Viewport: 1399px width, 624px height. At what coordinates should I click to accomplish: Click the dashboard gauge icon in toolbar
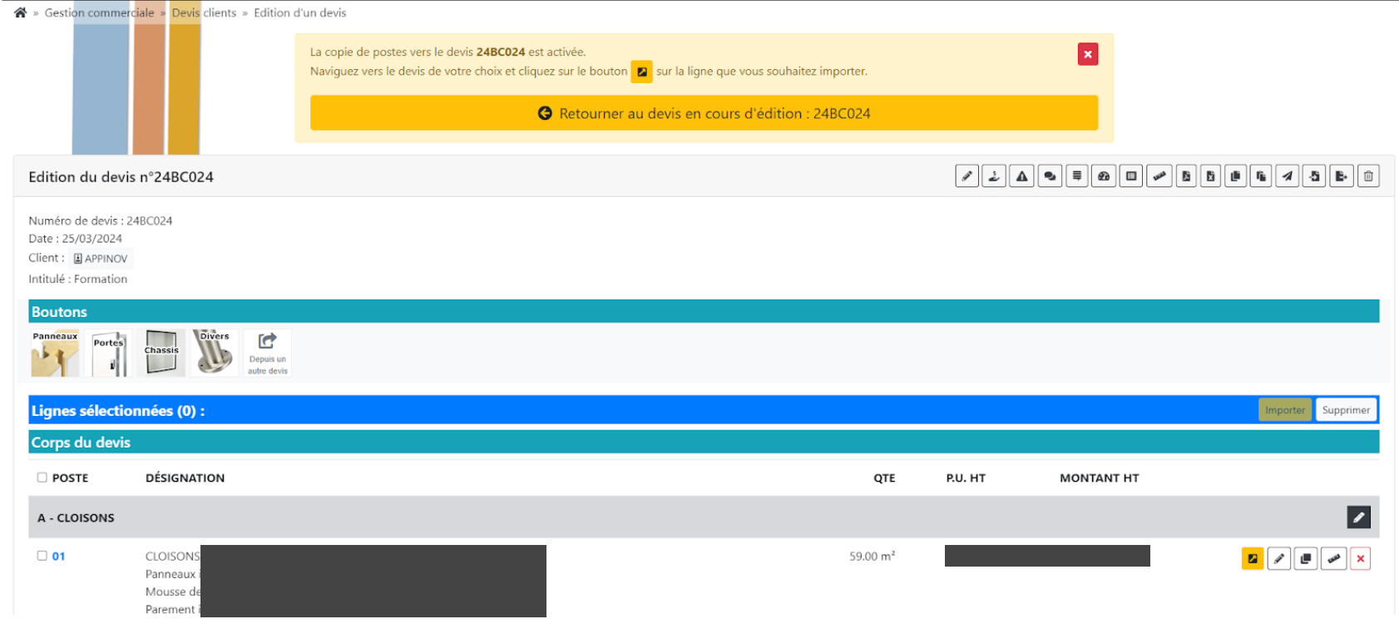coord(1104,176)
